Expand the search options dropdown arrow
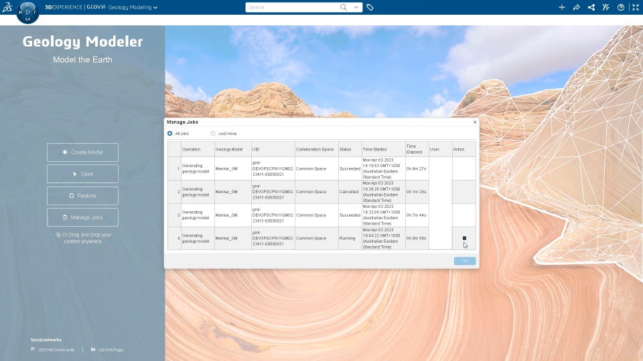The image size is (643, 361). tap(356, 7)
